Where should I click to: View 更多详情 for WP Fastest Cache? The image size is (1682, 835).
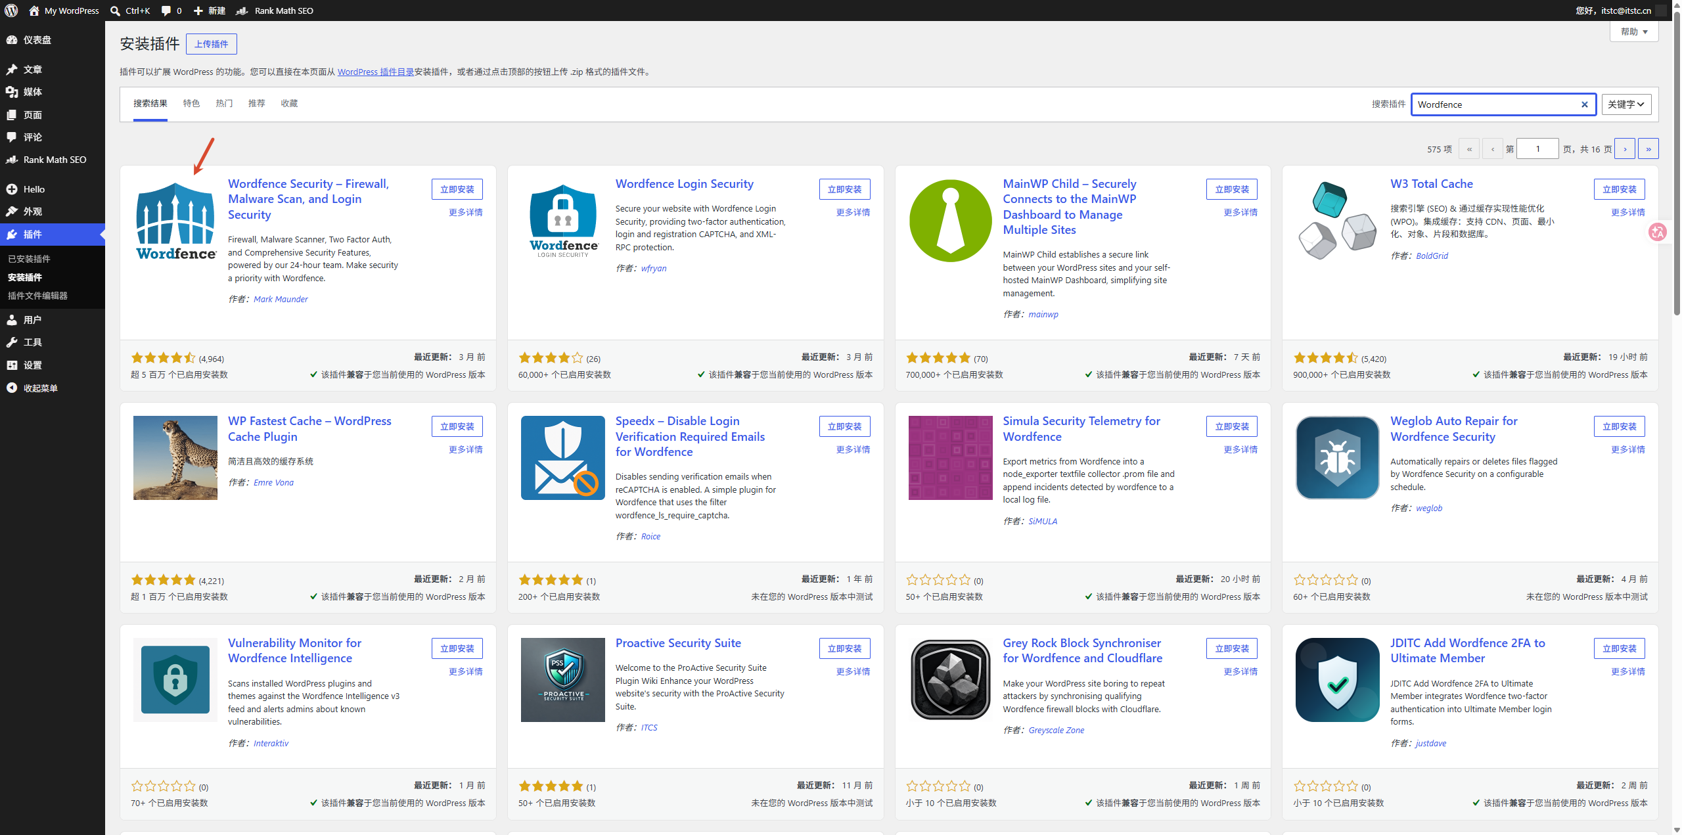click(x=466, y=449)
